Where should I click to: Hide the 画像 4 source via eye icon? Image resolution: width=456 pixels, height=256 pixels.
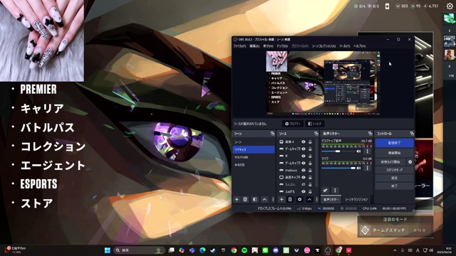click(304, 142)
